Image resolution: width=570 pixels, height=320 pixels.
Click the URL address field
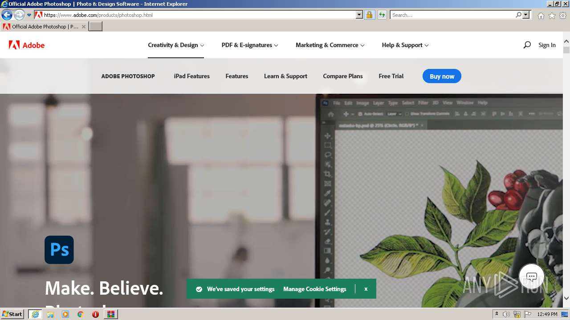point(199,15)
